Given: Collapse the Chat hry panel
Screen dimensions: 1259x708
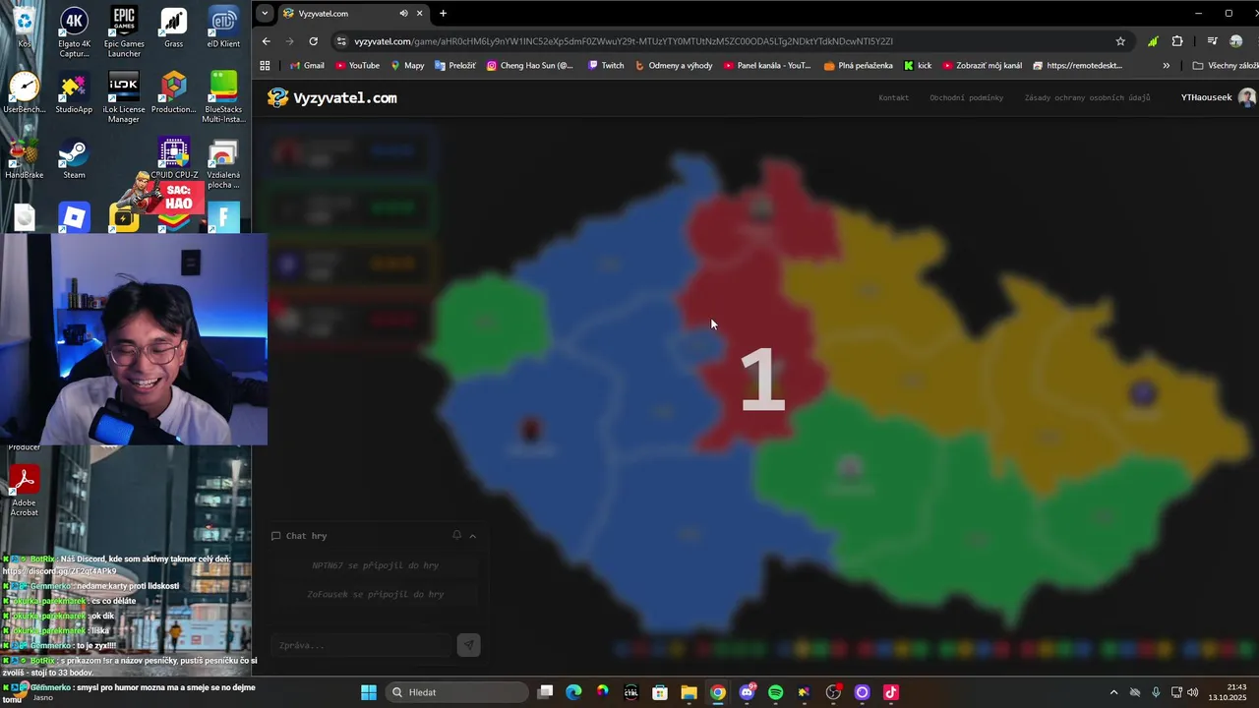Looking at the screenshot, I should point(473,536).
